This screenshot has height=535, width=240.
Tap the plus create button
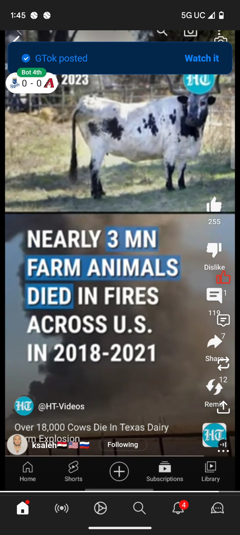pyautogui.click(x=119, y=471)
